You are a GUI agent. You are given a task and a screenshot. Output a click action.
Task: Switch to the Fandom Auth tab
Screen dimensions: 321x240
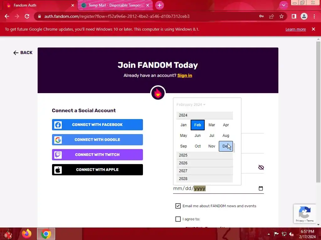[x=39, y=5]
